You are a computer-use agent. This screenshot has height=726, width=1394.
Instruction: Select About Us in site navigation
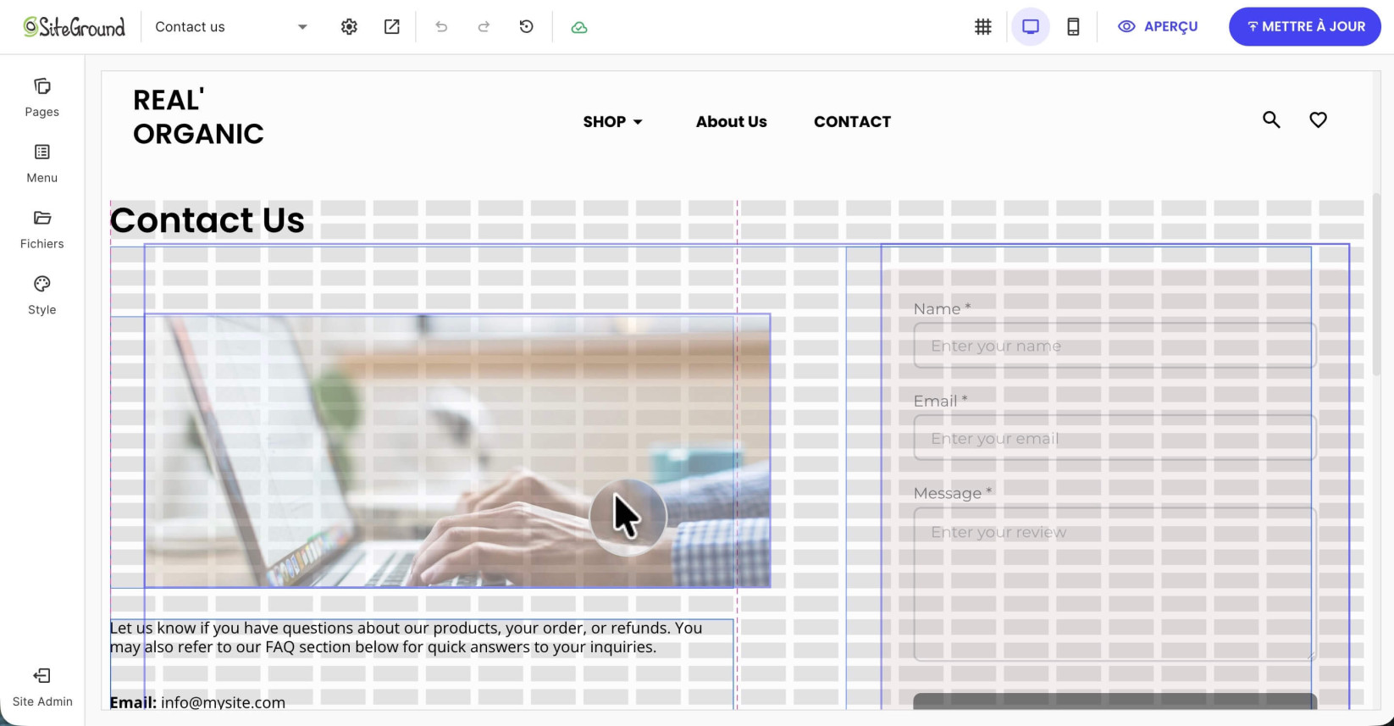pyautogui.click(x=732, y=122)
